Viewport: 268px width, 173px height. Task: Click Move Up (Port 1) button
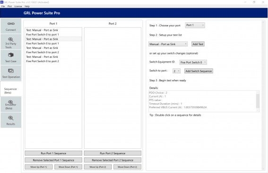point(39,167)
